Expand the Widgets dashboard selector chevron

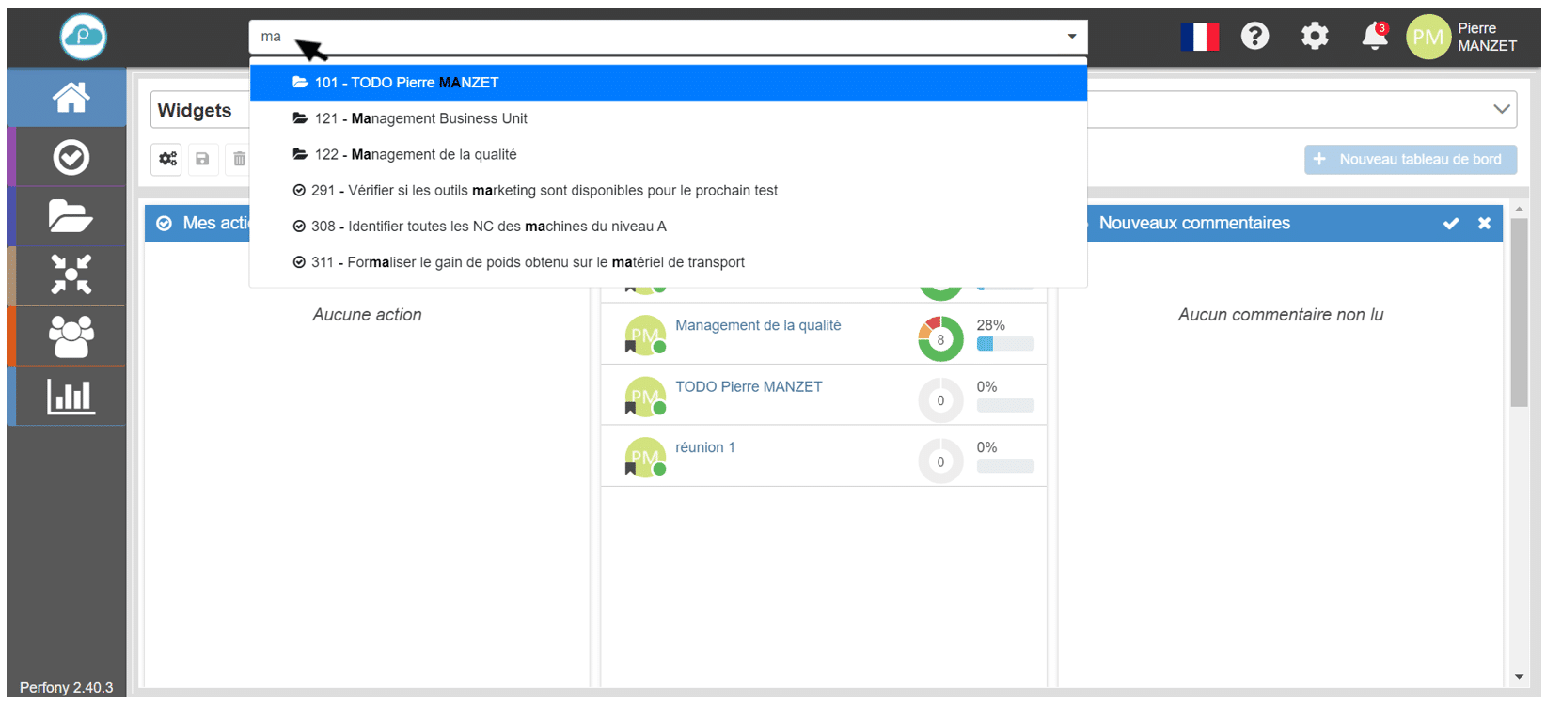pyautogui.click(x=1501, y=109)
